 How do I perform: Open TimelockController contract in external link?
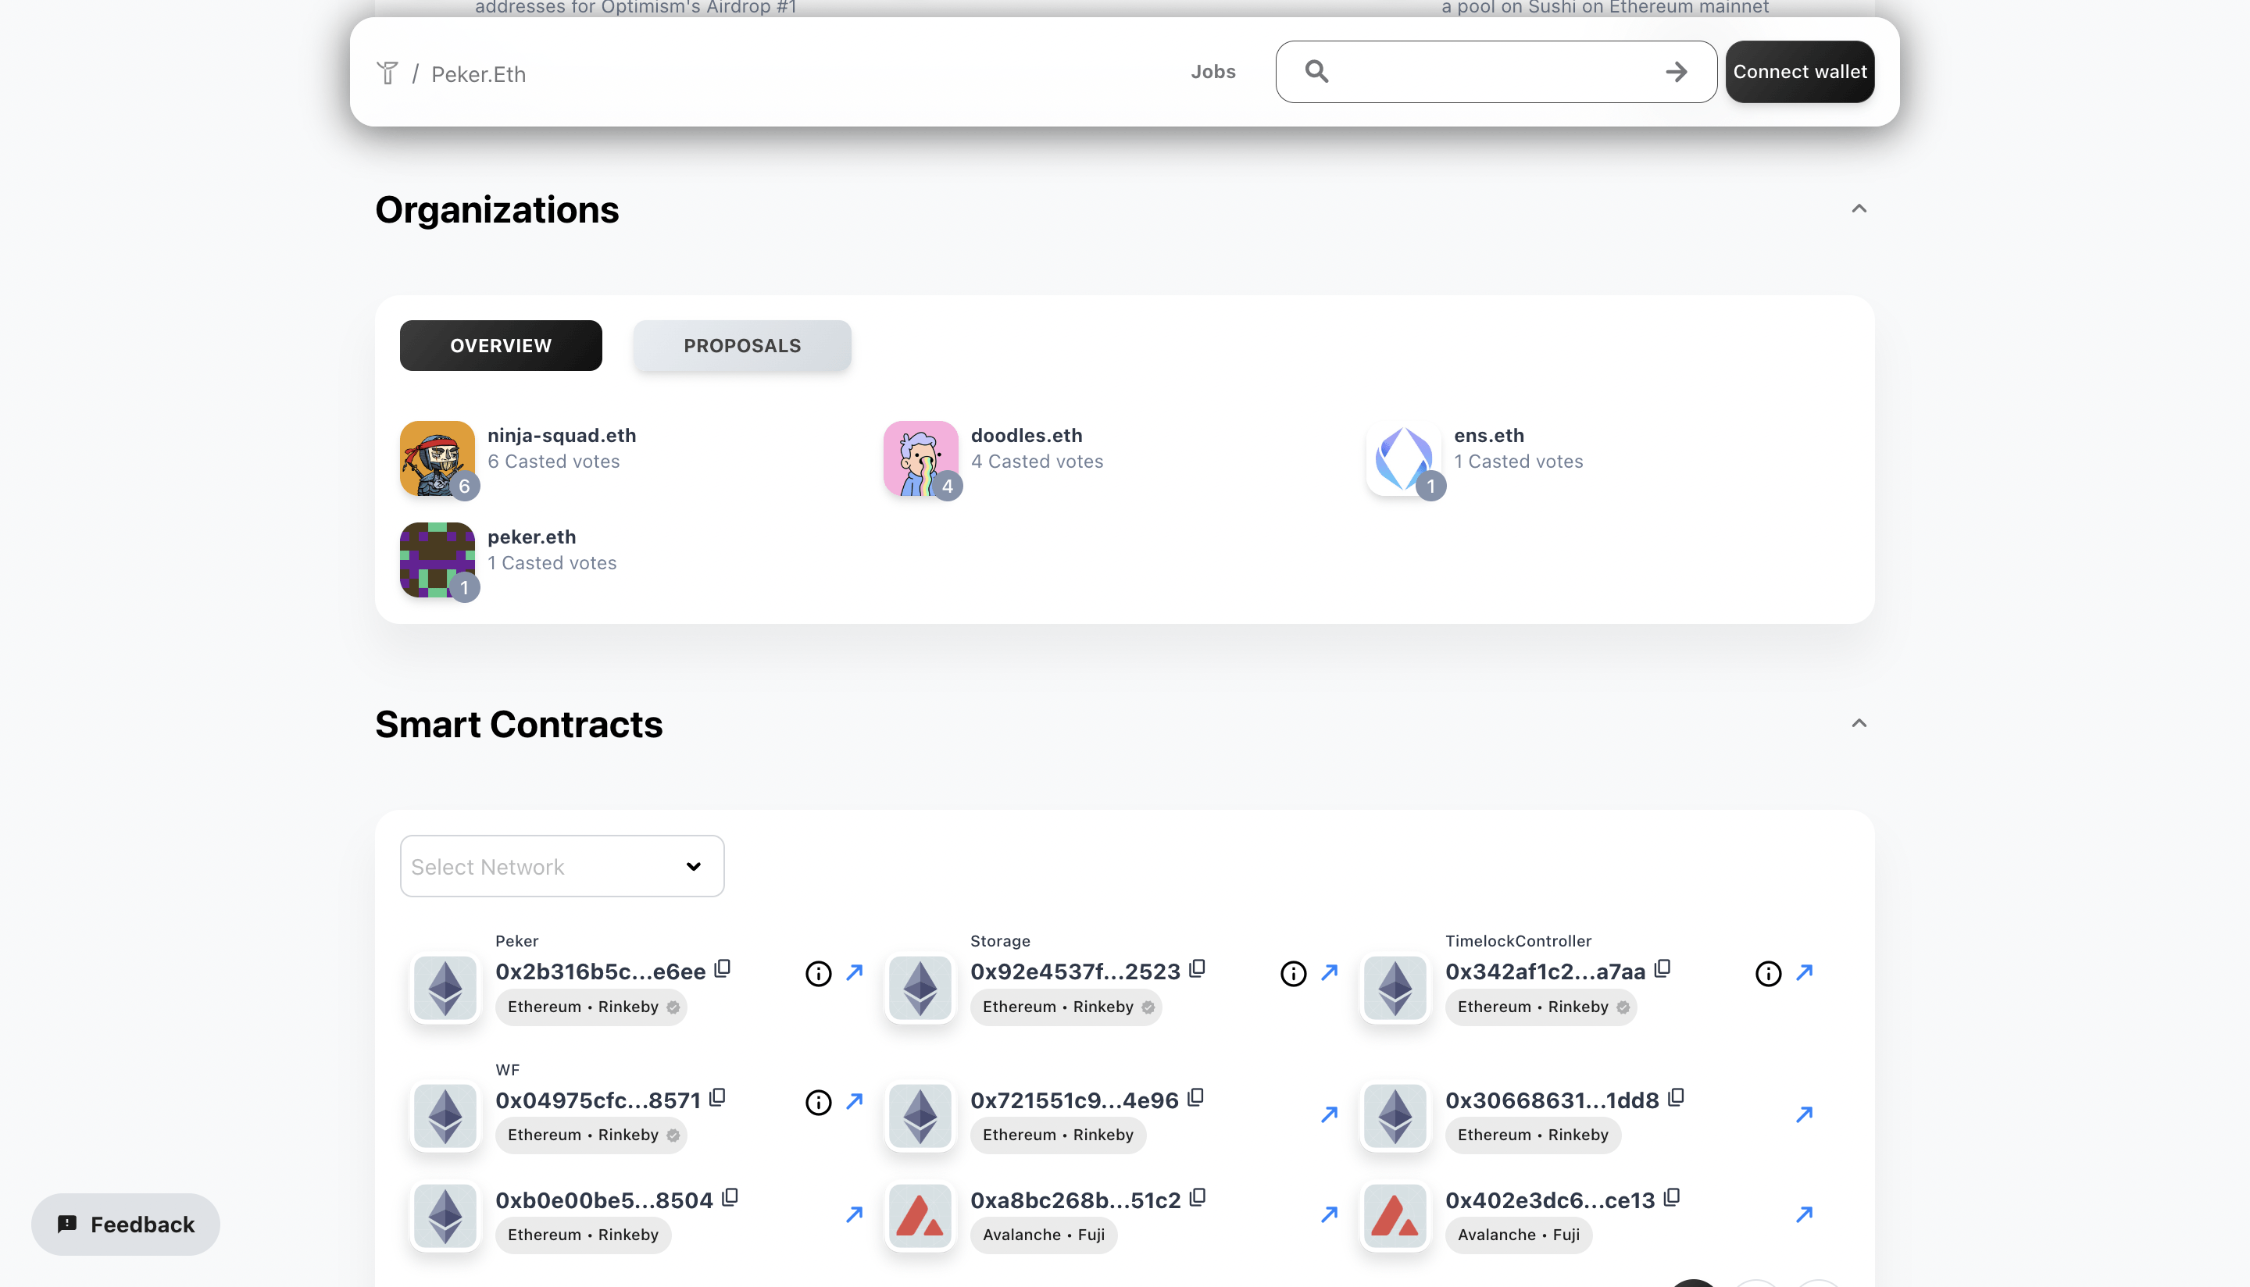(x=1805, y=972)
